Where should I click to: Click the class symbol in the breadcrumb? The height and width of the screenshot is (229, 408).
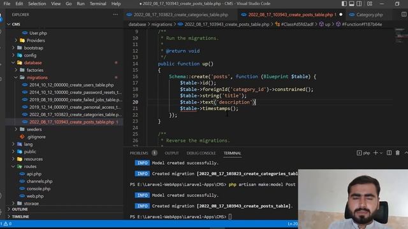click(297, 24)
